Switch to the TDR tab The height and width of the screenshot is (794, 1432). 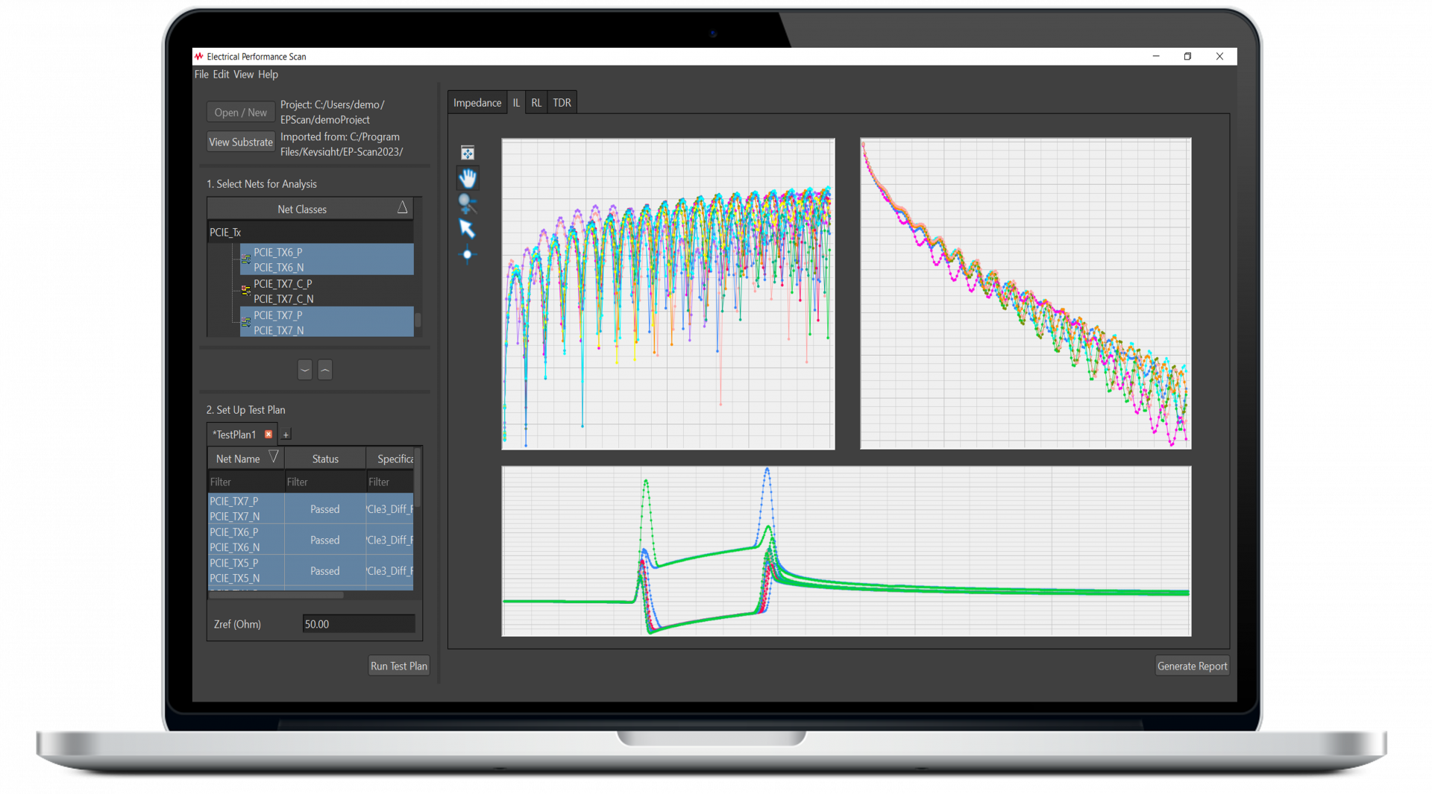[x=562, y=103]
